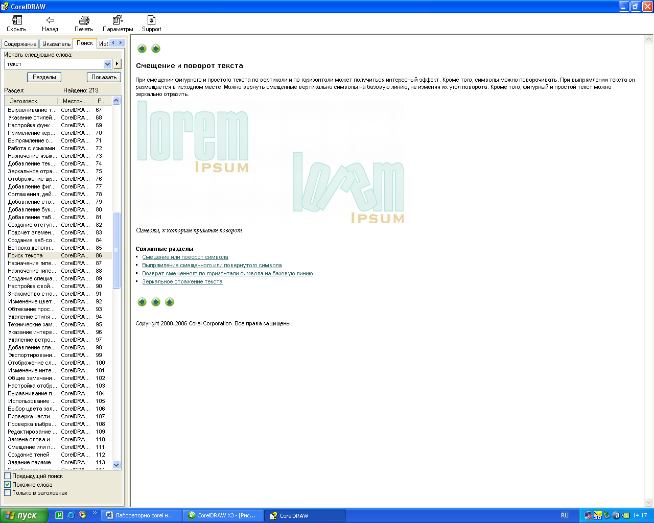Click the CorelDRAW help taskbar button
This screenshot has height=523, width=654.
pyautogui.click(x=305, y=515)
